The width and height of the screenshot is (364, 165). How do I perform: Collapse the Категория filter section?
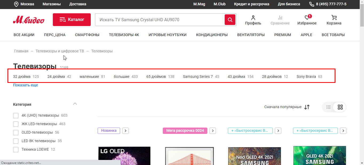tap(75, 104)
